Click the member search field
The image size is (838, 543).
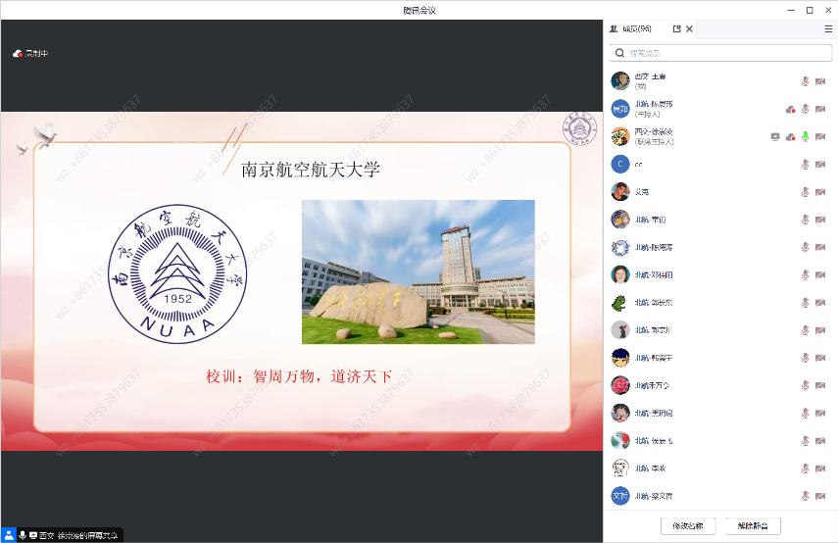(720, 53)
